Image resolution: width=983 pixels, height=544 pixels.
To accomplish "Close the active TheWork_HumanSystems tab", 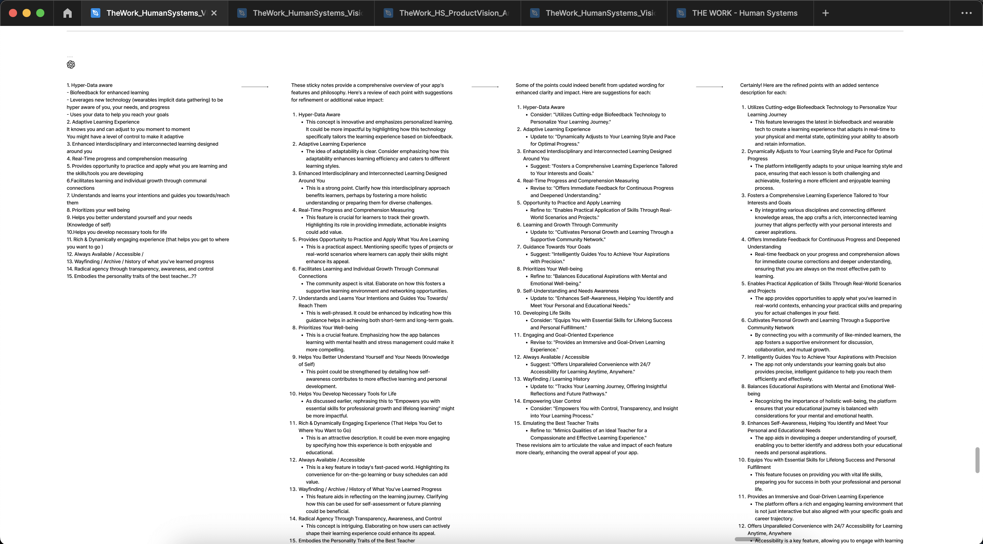I will (x=214, y=13).
